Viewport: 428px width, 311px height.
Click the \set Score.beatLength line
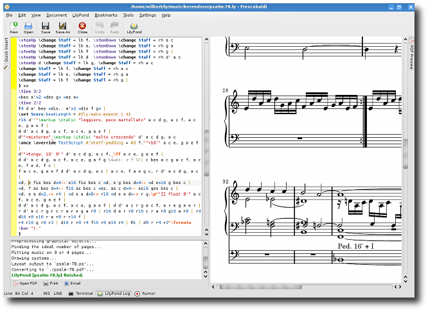[x=75, y=114]
